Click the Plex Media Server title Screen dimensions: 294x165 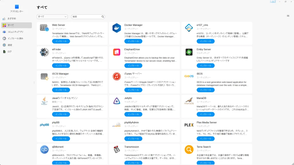pos(207,123)
